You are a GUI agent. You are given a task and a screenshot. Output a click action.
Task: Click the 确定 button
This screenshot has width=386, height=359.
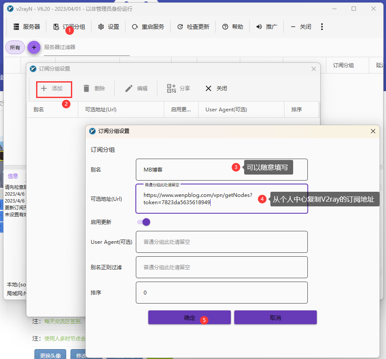tap(189, 317)
